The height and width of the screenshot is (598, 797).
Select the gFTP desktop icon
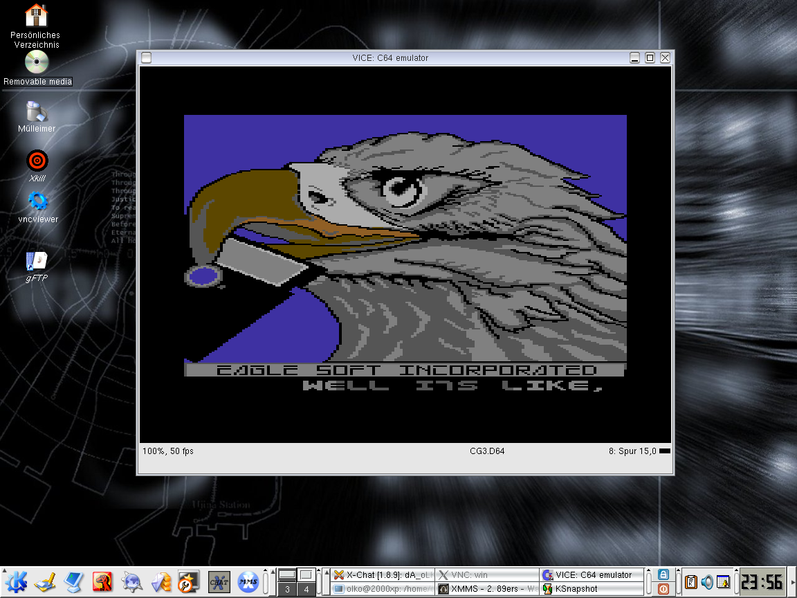click(x=37, y=267)
